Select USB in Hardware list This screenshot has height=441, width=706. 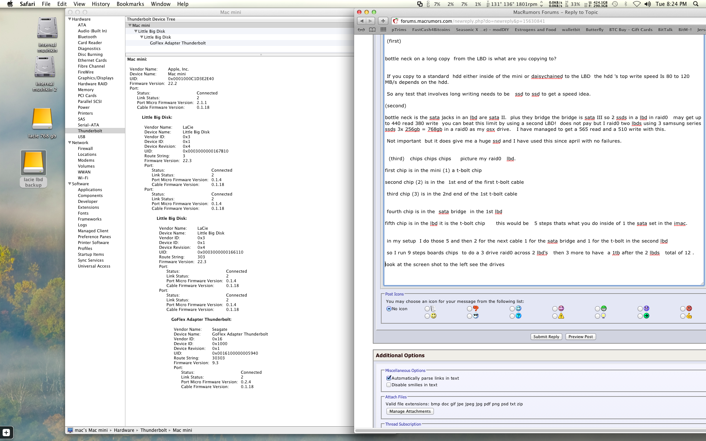pyautogui.click(x=82, y=137)
